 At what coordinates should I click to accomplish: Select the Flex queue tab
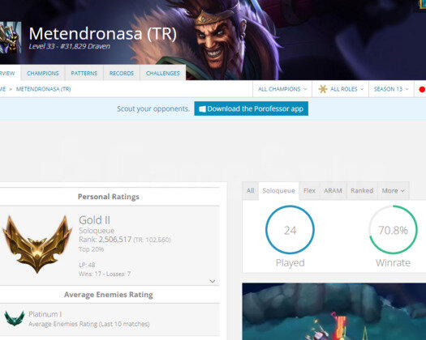tap(309, 190)
